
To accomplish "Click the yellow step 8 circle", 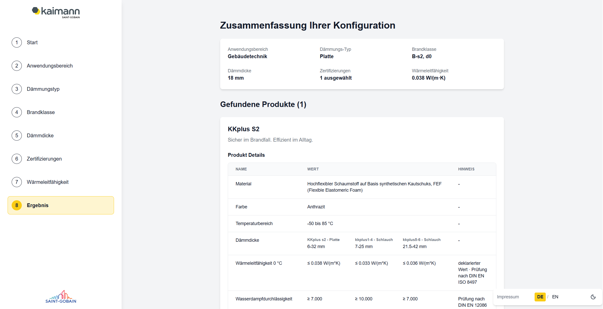I will coord(17,205).
